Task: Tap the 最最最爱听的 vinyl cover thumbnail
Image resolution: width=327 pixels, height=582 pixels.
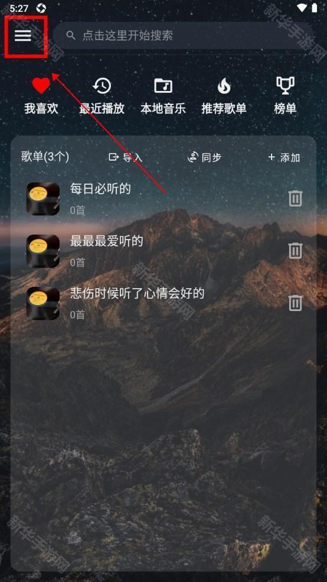Action: coord(43,251)
